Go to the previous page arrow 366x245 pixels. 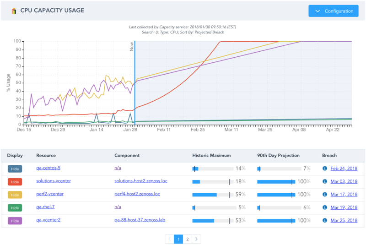169,239
